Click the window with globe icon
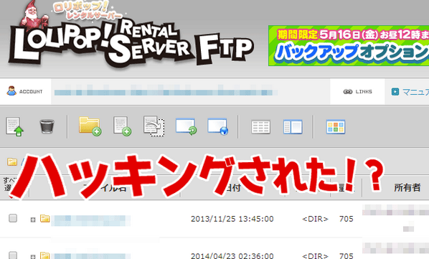Viewport: 429px width, 259px height. coord(218,126)
